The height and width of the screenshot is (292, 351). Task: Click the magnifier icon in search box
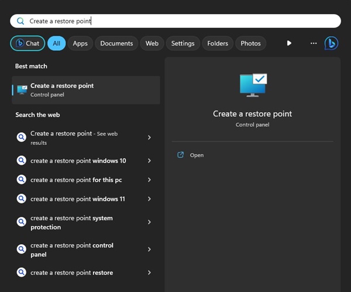(x=20, y=21)
